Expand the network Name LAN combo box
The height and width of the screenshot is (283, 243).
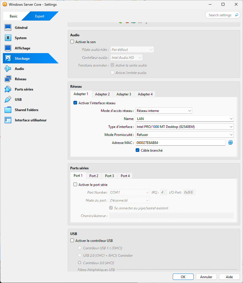click(x=184, y=119)
